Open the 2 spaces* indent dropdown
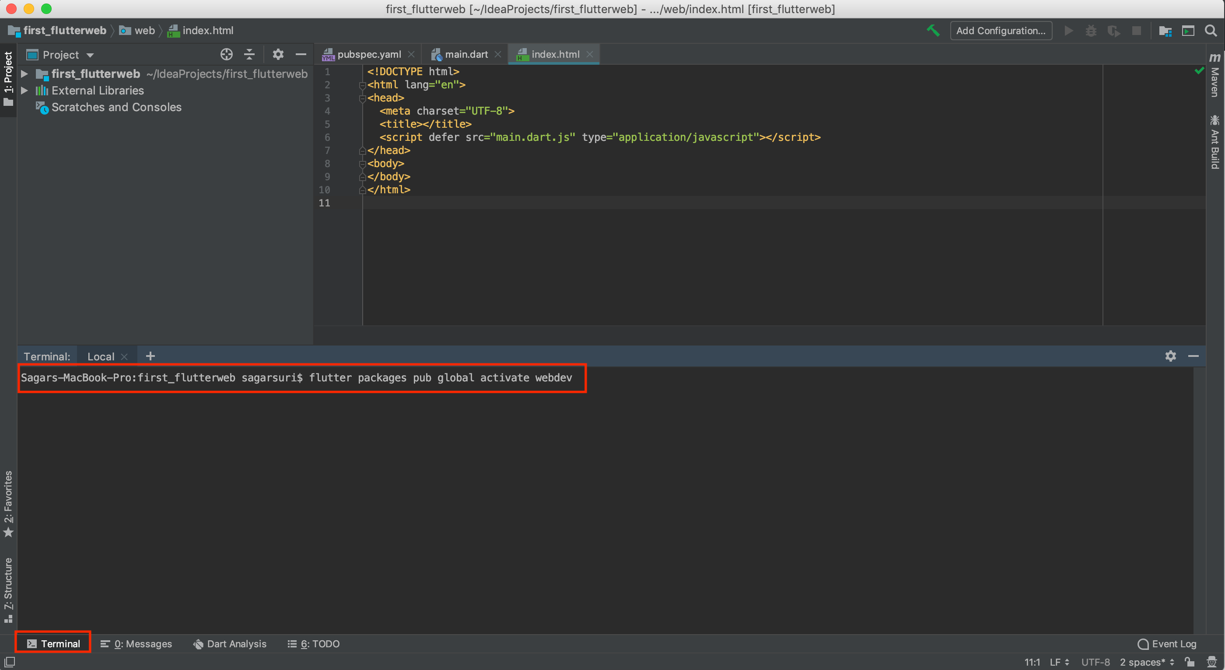Image resolution: width=1225 pixels, height=670 pixels. tap(1147, 662)
